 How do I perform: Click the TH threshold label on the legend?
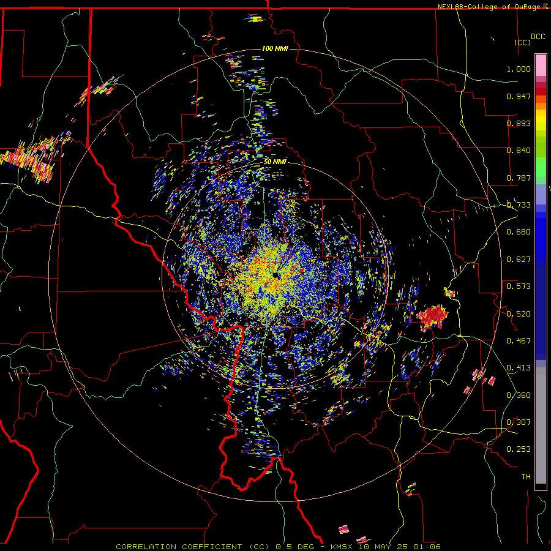[526, 477]
